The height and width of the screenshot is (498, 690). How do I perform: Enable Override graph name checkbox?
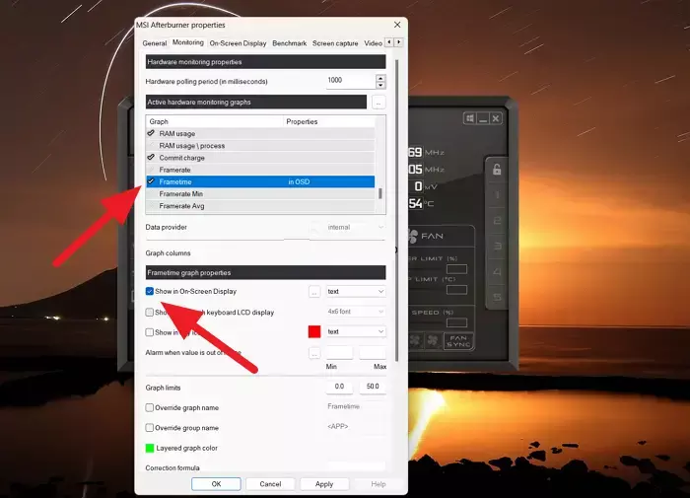point(150,407)
